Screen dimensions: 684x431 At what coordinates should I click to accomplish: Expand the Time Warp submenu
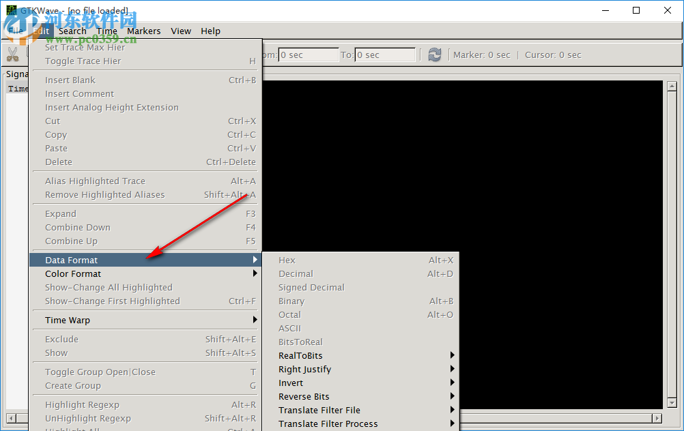coord(145,321)
